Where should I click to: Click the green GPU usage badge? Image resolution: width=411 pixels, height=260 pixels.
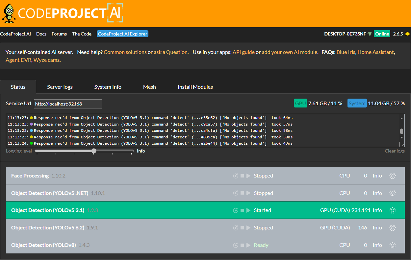click(x=300, y=103)
